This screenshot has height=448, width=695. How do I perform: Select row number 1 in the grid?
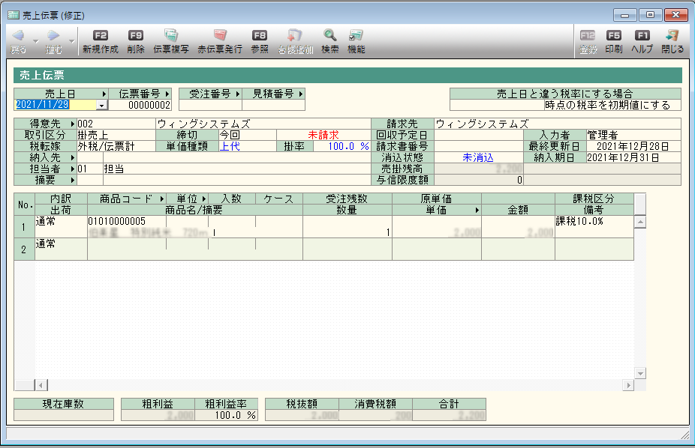click(24, 227)
